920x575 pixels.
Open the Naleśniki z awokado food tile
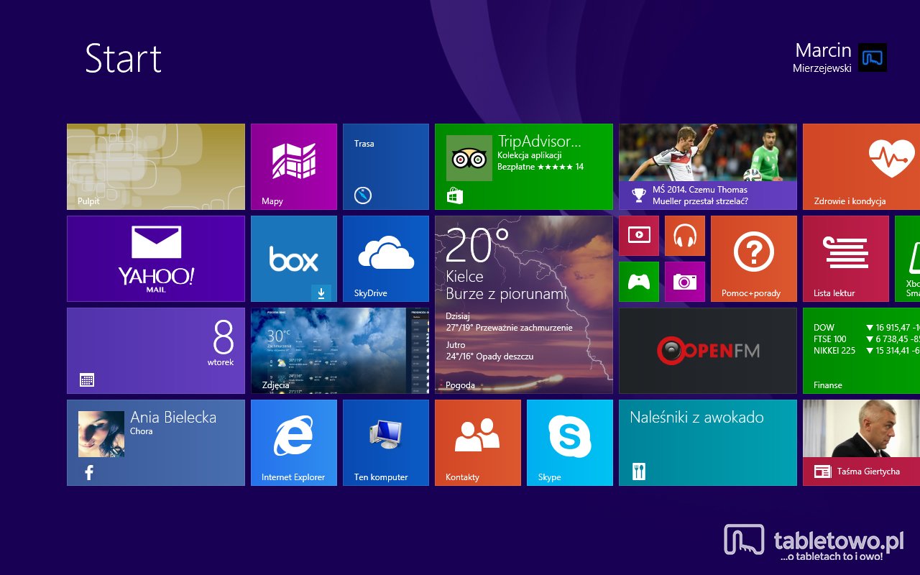[708, 443]
